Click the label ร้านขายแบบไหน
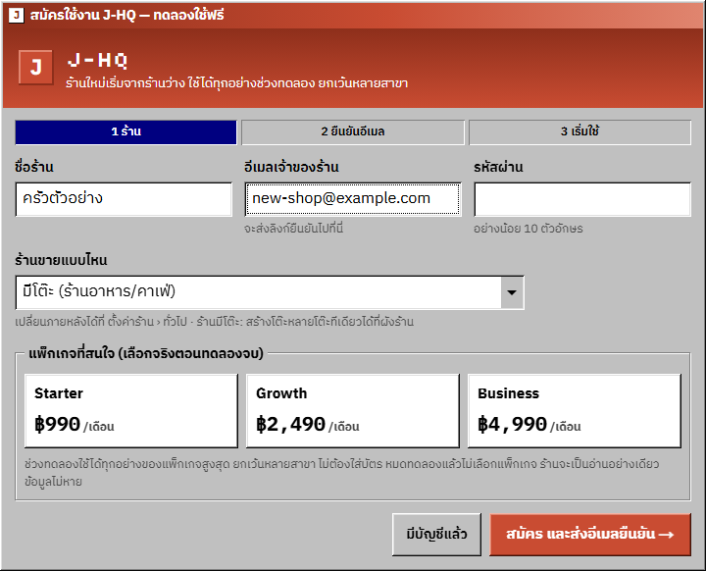The image size is (706, 571). click(61, 261)
